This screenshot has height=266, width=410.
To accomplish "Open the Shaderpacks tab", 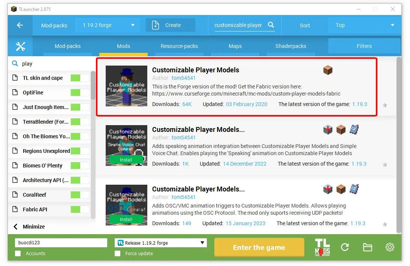I will (291, 46).
